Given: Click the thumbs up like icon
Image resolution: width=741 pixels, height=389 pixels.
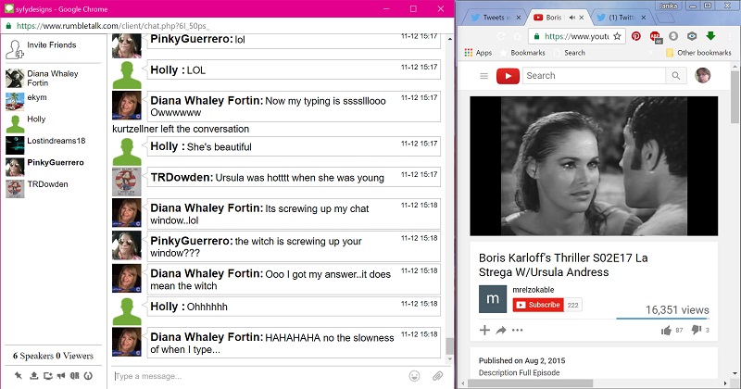Looking at the screenshot, I should pos(666,330).
